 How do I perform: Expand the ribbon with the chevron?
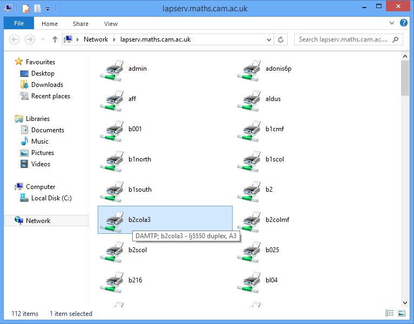392,24
